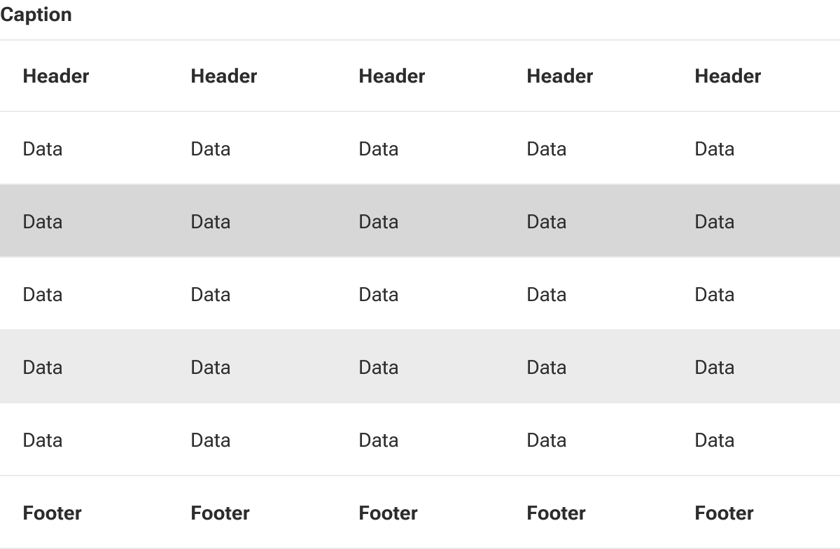
Task: Select the second column Header cell
Action: pos(252,76)
